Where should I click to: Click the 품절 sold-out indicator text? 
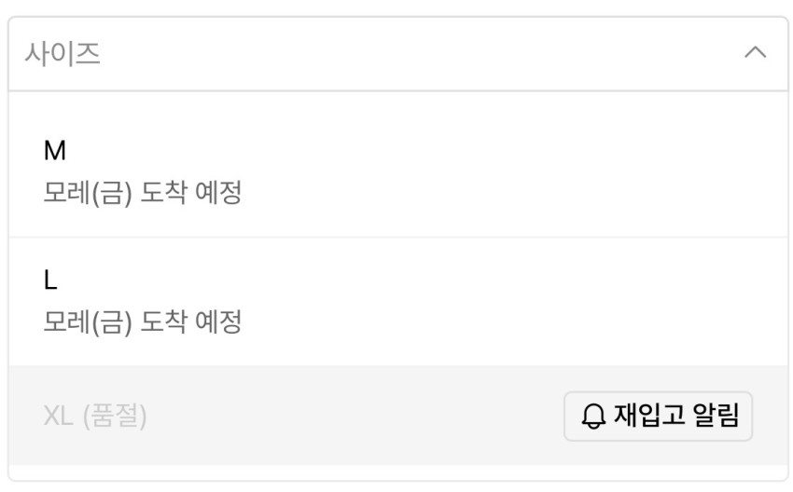115,417
